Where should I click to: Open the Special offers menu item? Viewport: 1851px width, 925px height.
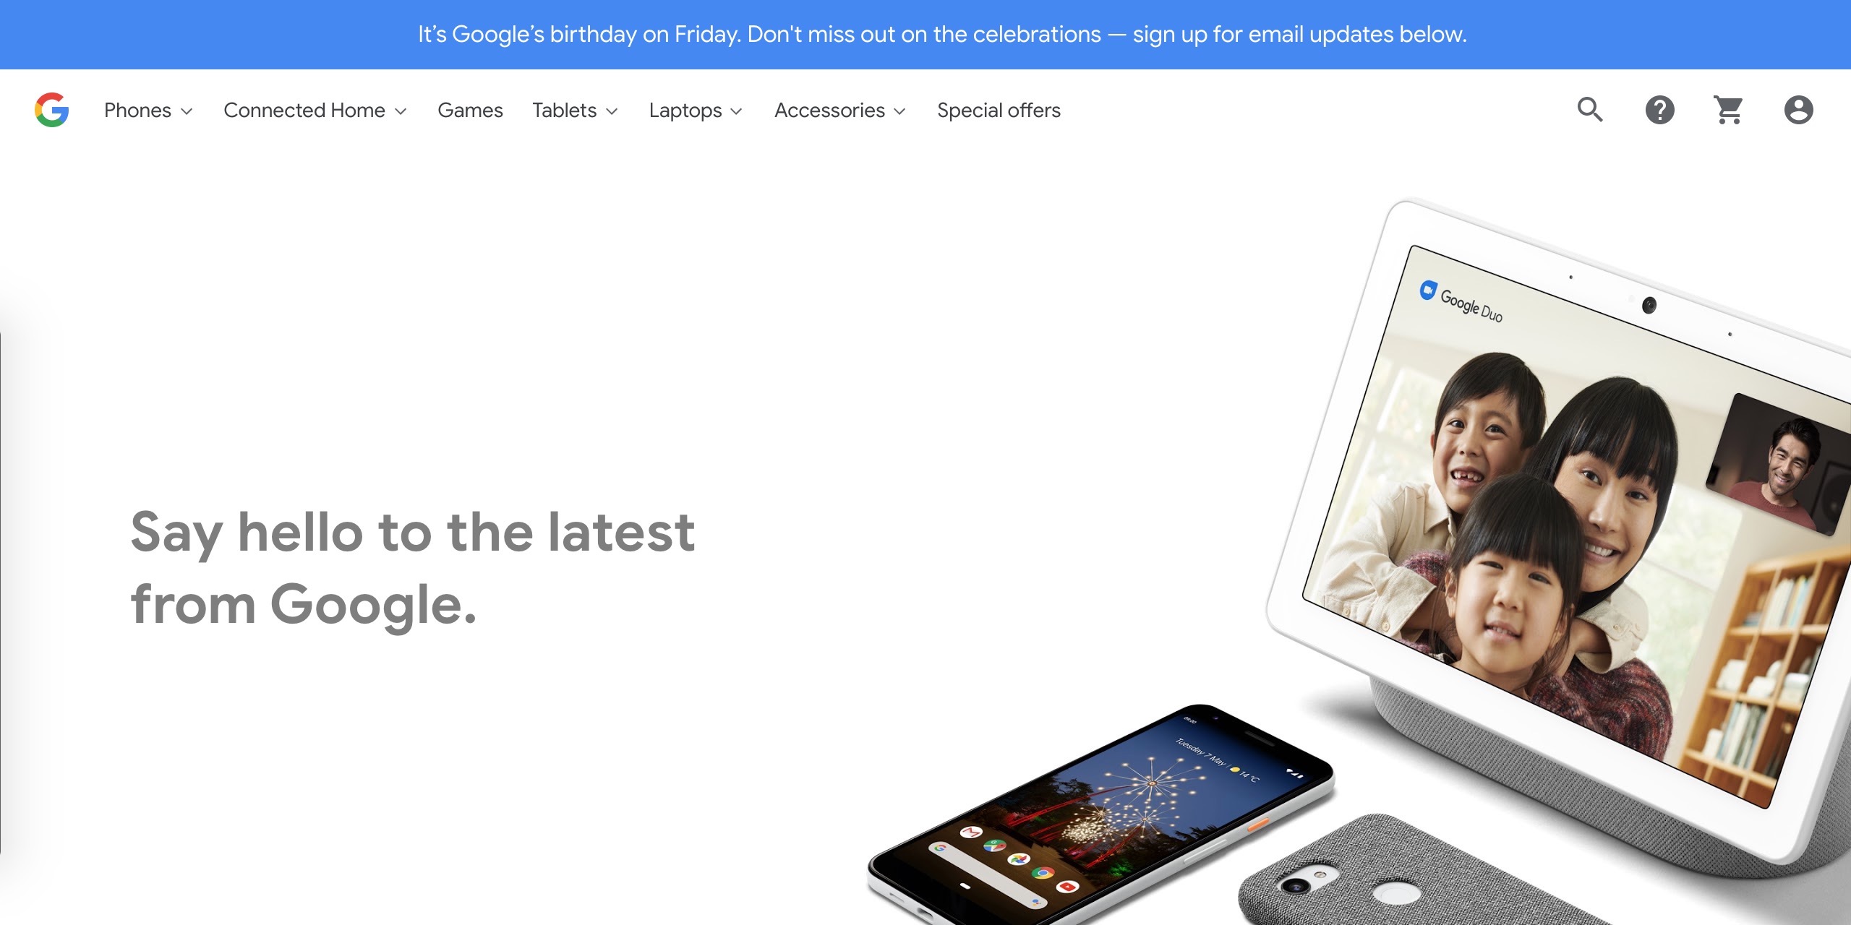(x=999, y=111)
